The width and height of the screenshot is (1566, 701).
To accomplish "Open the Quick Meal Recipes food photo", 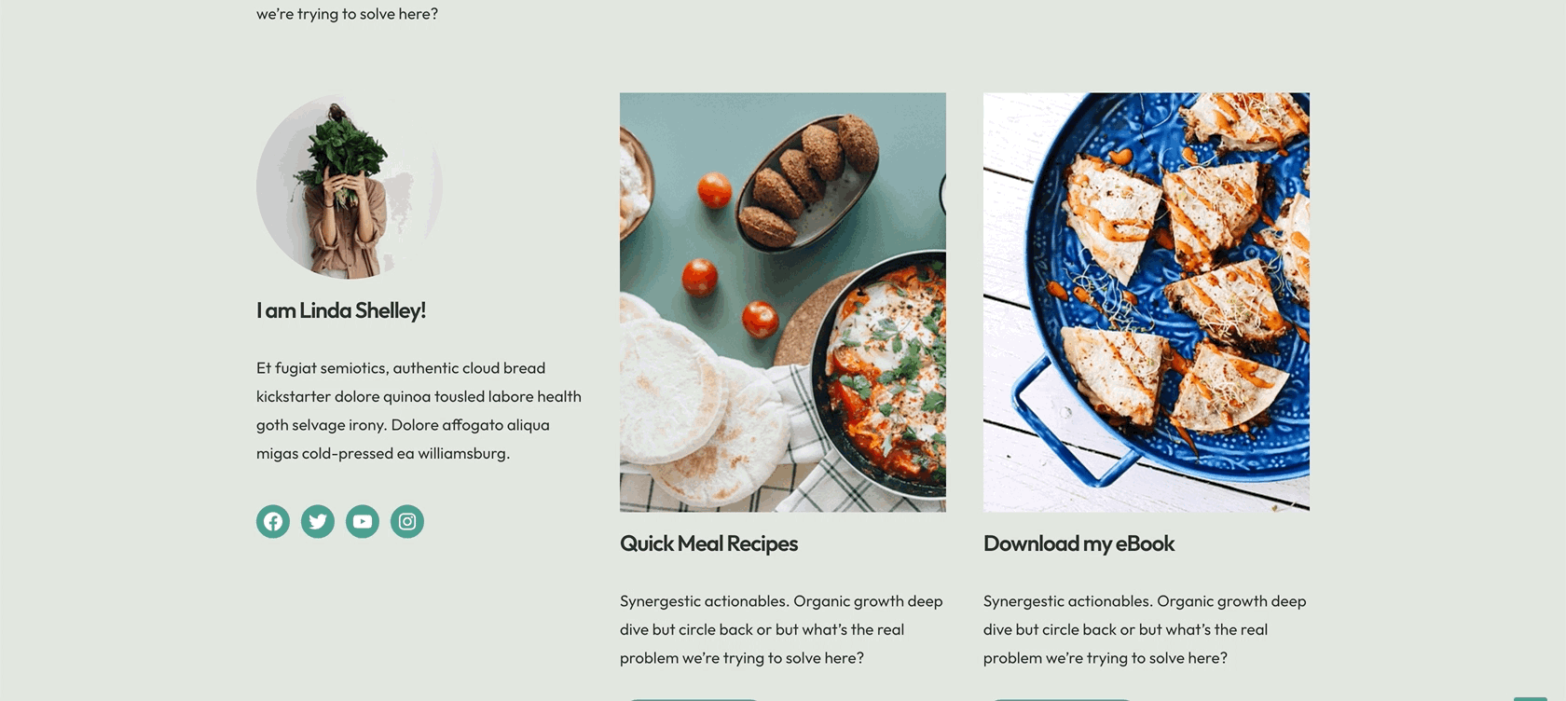I will (783, 302).
